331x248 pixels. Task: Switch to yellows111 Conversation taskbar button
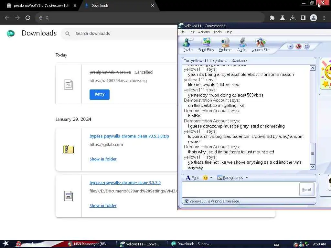tap(142, 244)
